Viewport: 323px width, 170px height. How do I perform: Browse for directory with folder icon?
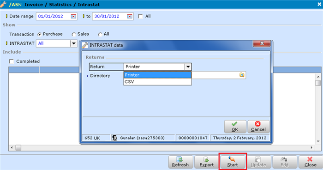[x=242, y=75]
